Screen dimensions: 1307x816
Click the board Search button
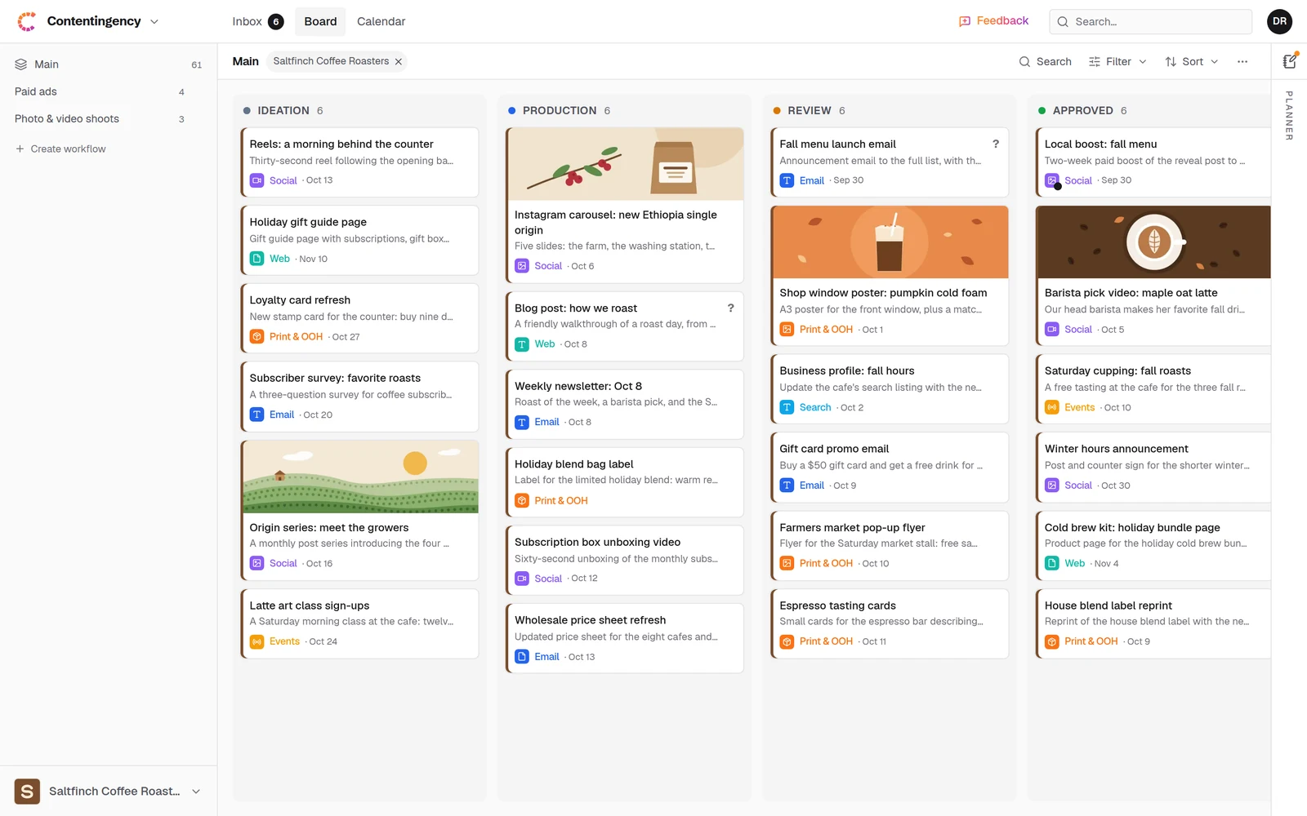click(x=1045, y=61)
